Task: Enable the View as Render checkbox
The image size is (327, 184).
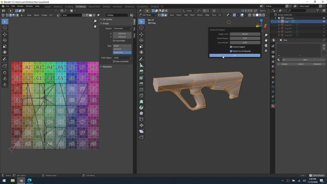Action: coord(114,61)
